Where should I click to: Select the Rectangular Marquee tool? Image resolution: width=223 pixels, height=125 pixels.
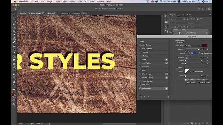pyautogui.click(x=14, y=20)
